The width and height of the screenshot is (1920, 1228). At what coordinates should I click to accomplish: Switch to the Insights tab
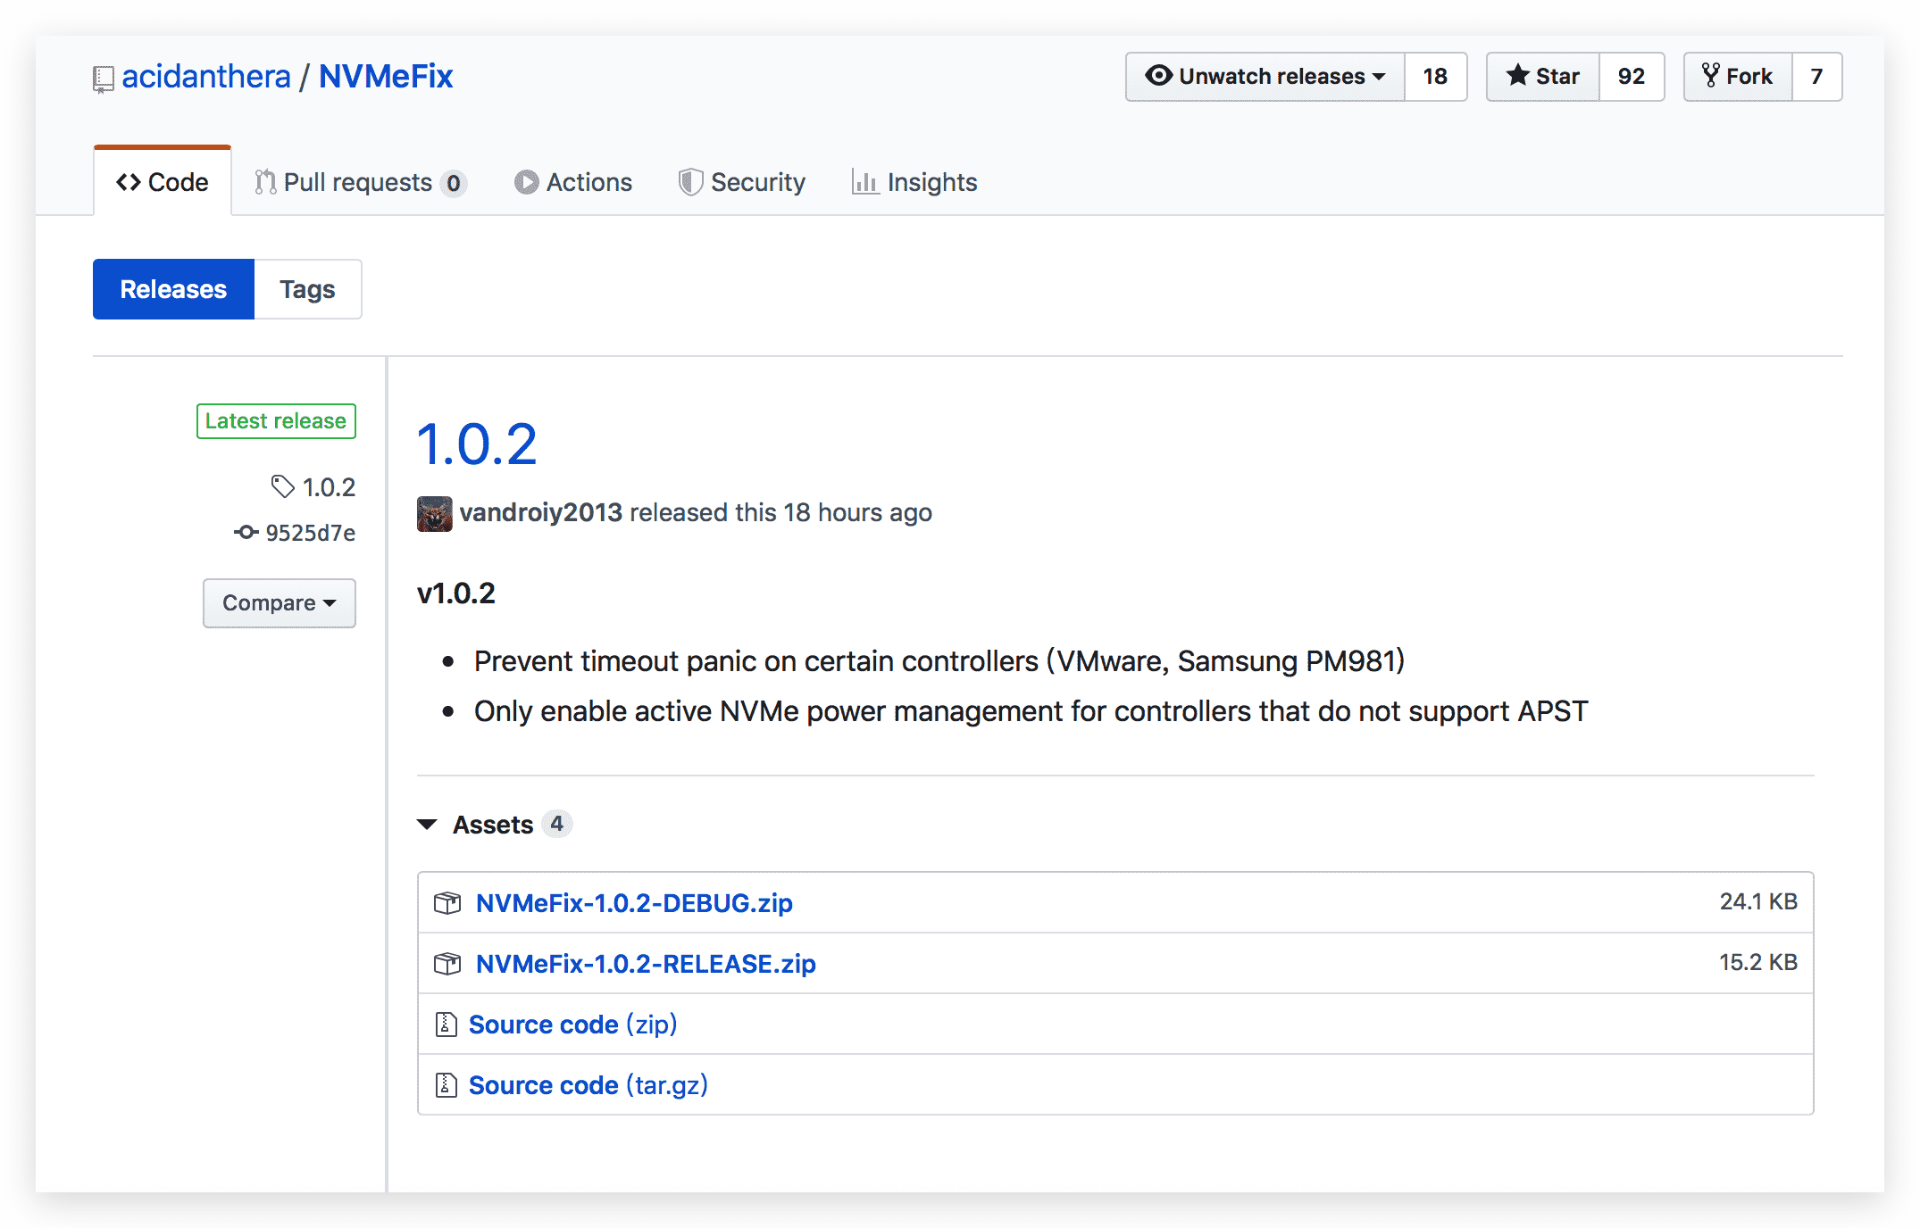pyautogui.click(x=914, y=182)
